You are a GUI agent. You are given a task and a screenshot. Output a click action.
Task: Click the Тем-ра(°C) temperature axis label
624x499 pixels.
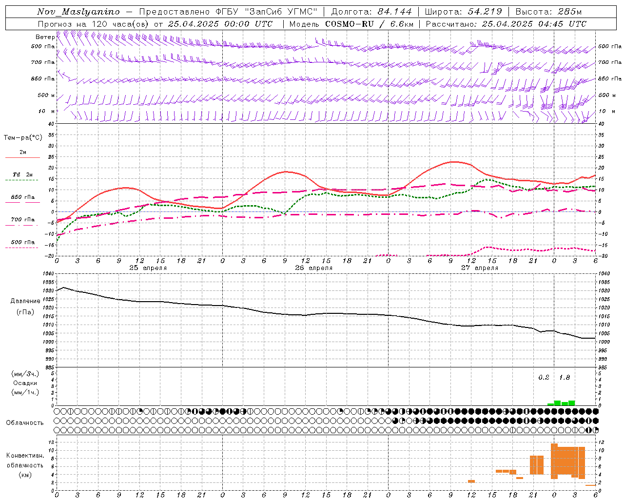pos(23,138)
